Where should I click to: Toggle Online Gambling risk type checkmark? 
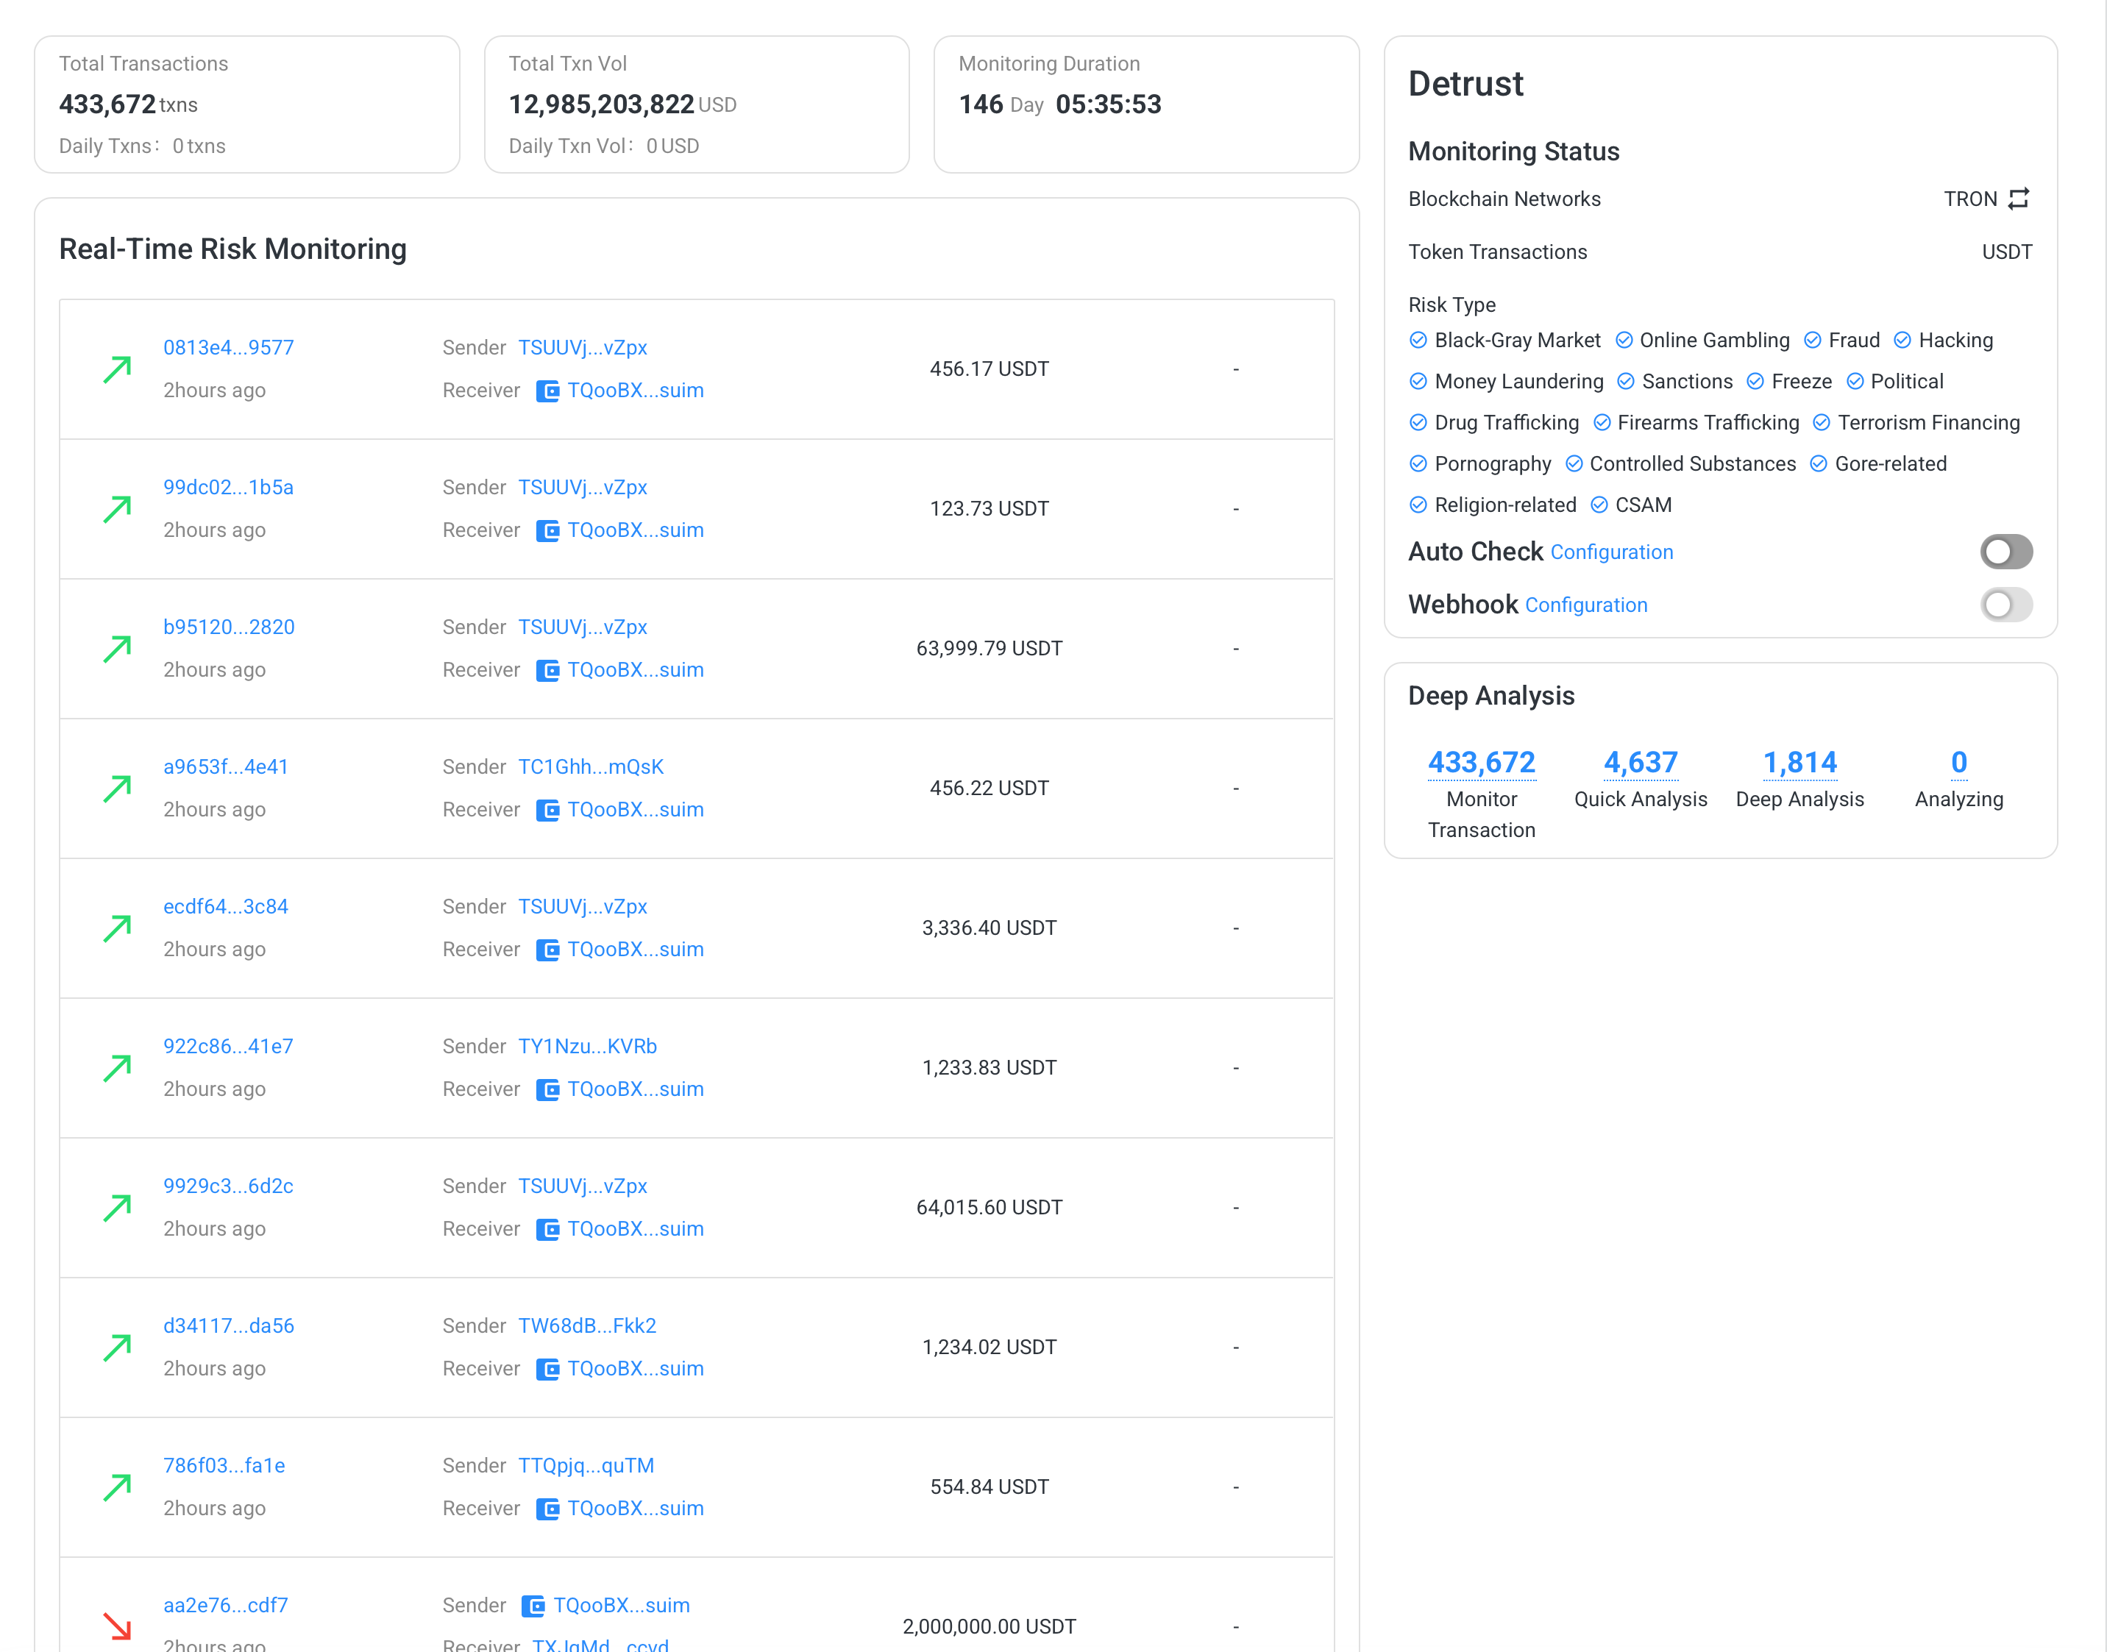(1624, 341)
